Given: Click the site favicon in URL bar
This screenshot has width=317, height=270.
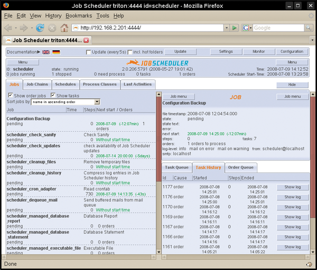Looking at the screenshot, I should point(76,27).
